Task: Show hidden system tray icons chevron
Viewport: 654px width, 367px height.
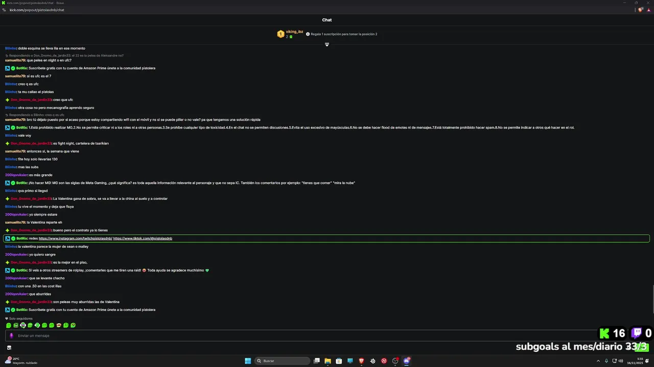Action: 598,361
